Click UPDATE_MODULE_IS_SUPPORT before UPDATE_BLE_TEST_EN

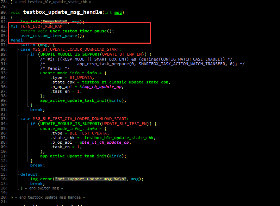pos(70,124)
